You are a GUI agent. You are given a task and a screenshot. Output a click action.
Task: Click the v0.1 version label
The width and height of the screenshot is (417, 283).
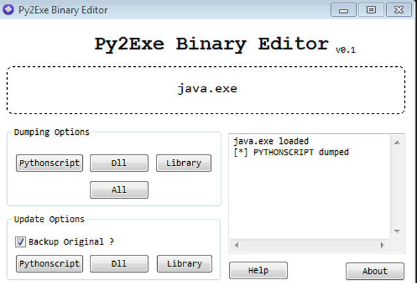(x=345, y=50)
